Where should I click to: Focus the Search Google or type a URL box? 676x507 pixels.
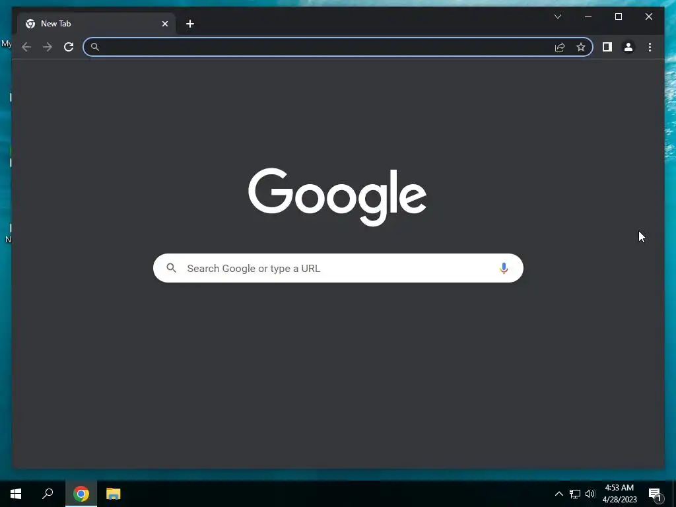338,268
